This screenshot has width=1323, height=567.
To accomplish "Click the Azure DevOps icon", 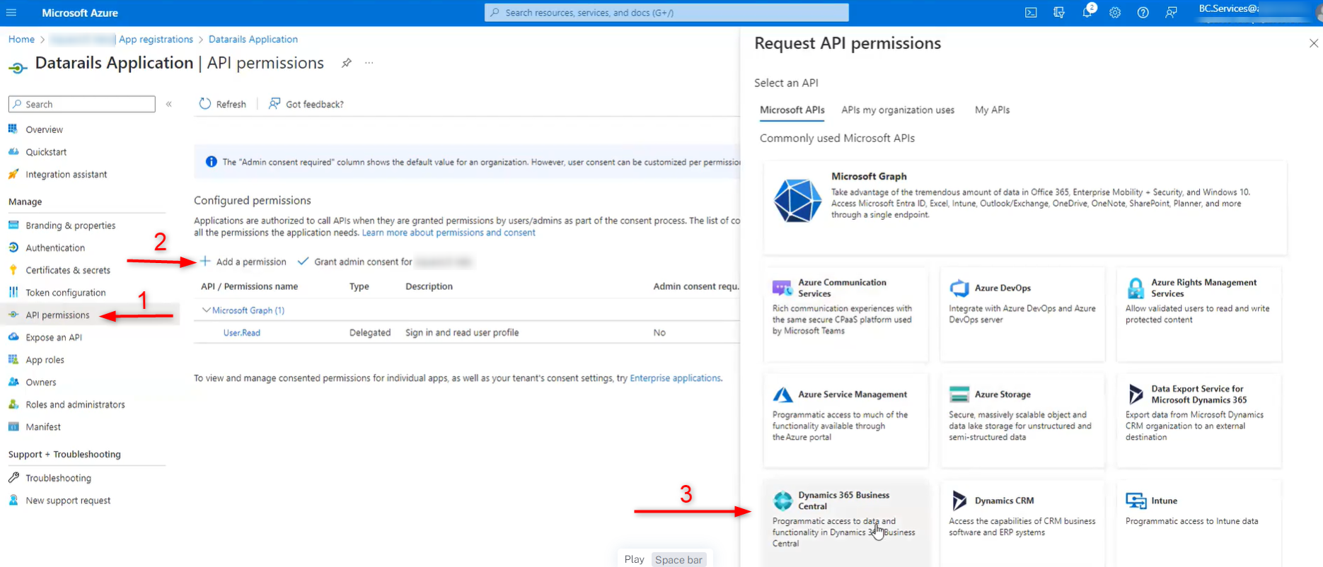I will point(959,288).
